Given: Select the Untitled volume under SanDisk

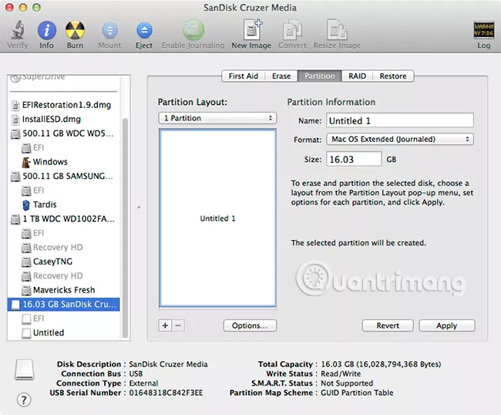Looking at the screenshot, I should pos(63,332).
